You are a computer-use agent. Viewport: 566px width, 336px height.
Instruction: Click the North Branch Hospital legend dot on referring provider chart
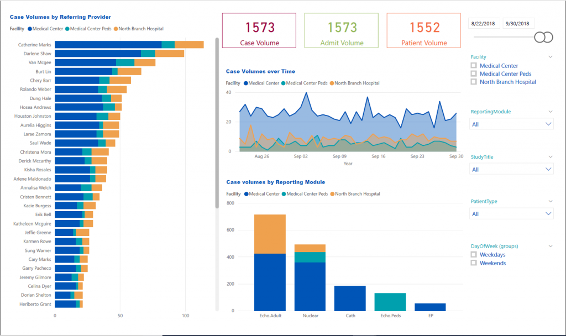(x=116, y=28)
